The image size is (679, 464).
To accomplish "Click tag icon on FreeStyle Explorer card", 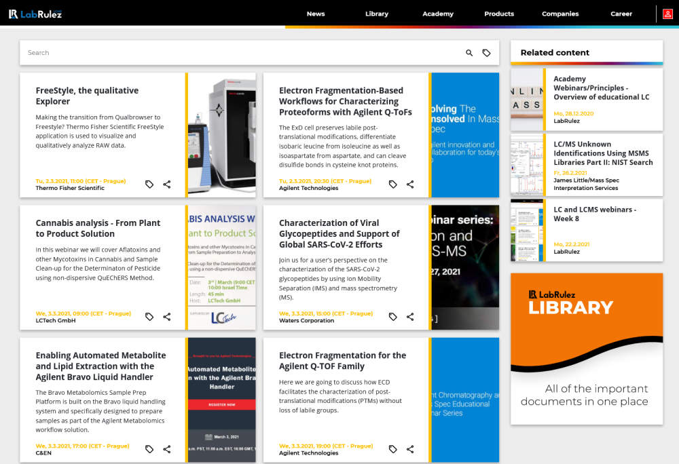I will click(x=149, y=185).
